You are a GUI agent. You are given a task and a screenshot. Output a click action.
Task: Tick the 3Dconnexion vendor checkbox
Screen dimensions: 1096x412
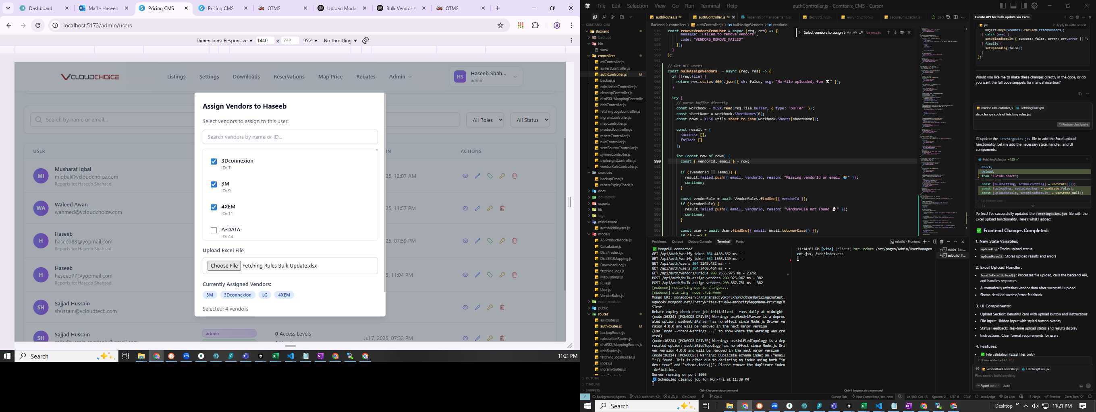coord(214,161)
